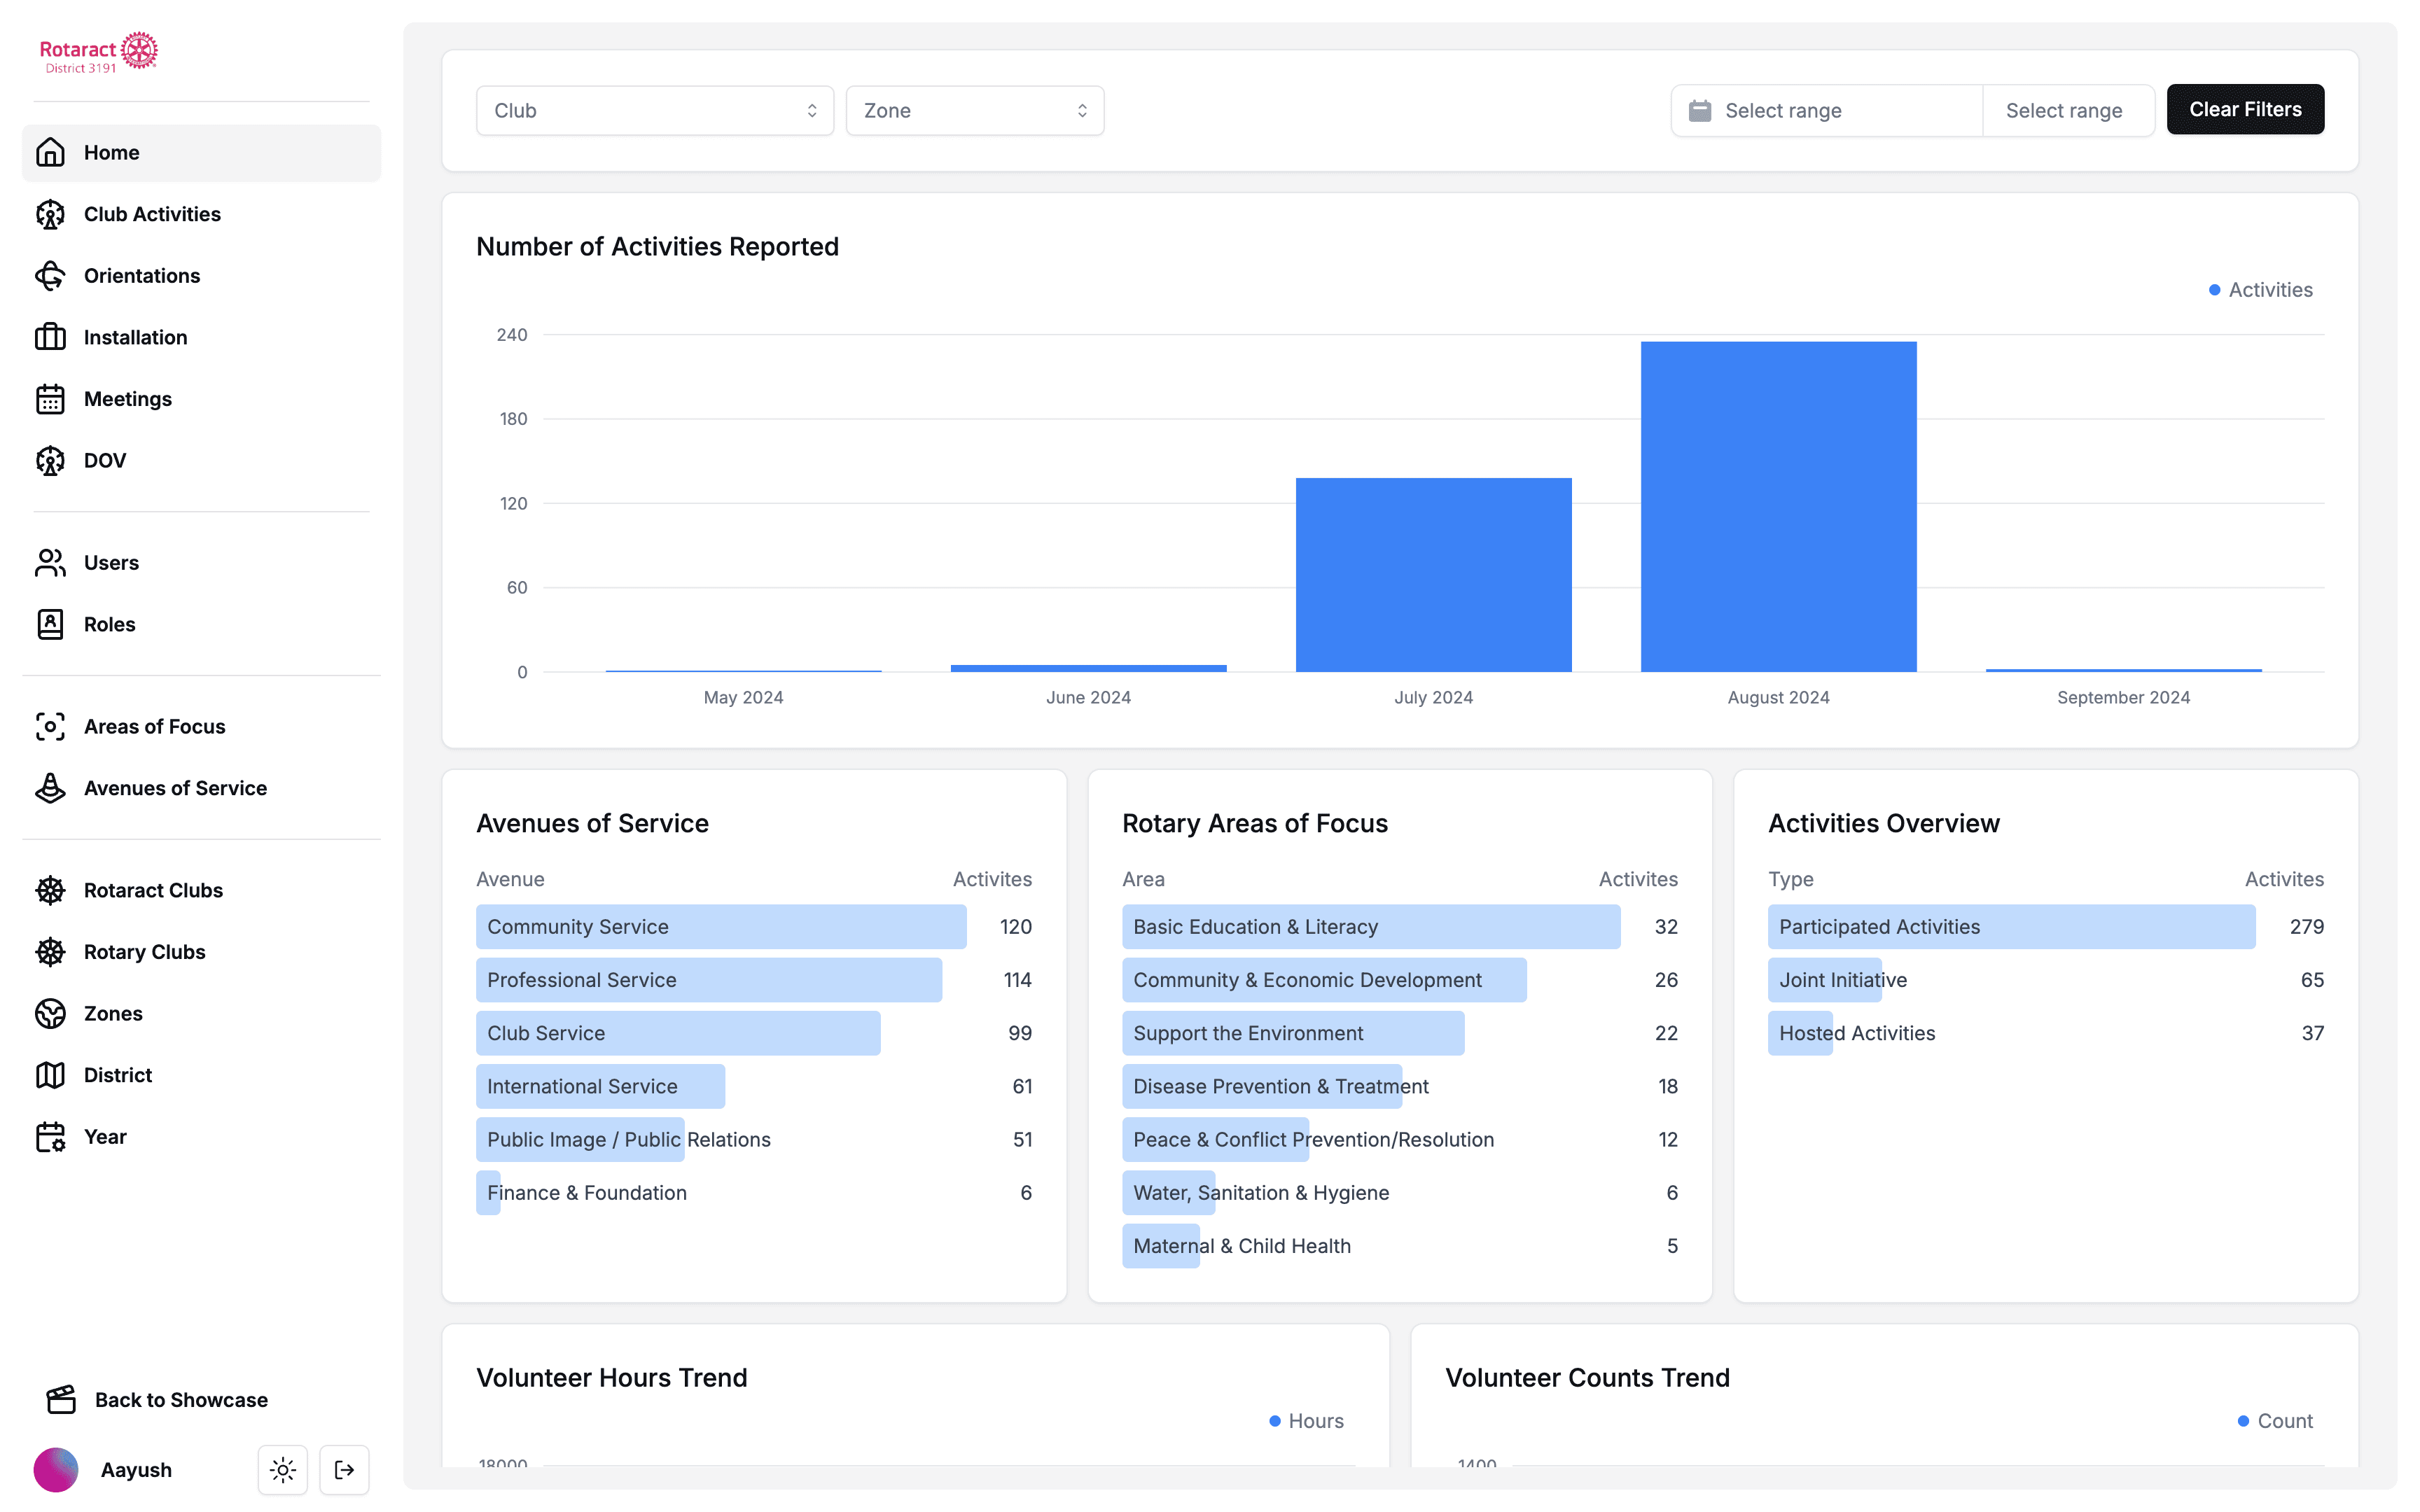
Task: Expand the Club filter dropdown
Action: 654,111
